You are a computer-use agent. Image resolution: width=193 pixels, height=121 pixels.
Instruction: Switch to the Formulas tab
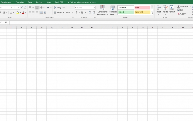pyautogui.click(x=19, y=2)
